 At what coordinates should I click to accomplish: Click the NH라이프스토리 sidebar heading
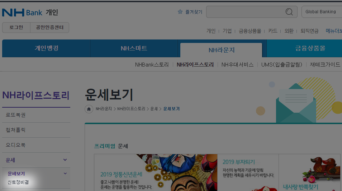pyautogui.click(x=36, y=95)
